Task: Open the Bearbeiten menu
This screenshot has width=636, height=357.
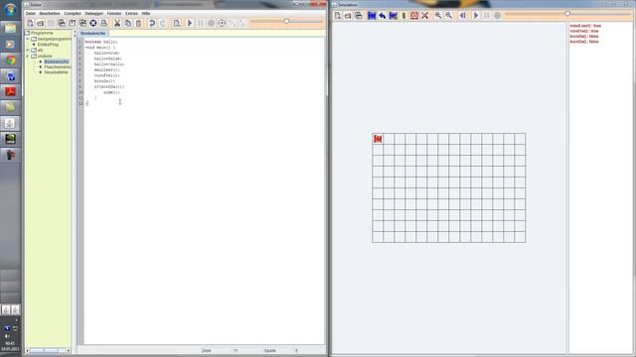Action: [x=50, y=13]
